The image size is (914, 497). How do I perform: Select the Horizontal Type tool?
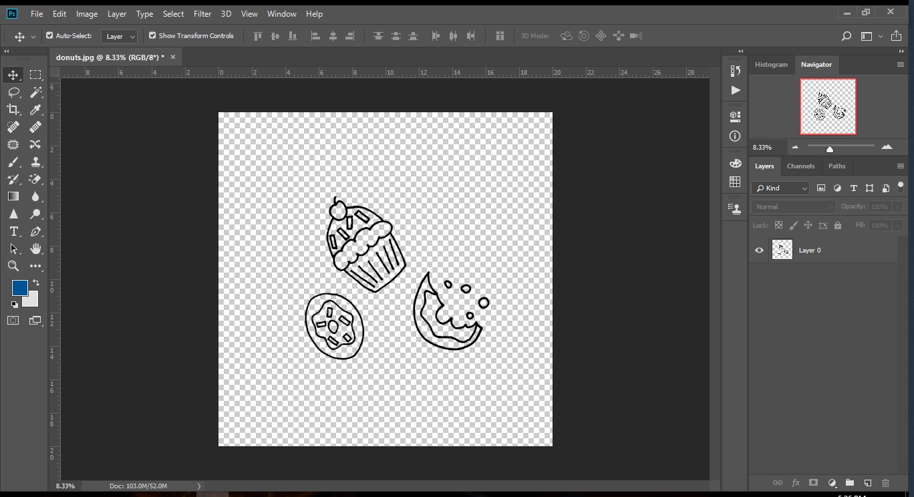pyautogui.click(x=13, y=231)
